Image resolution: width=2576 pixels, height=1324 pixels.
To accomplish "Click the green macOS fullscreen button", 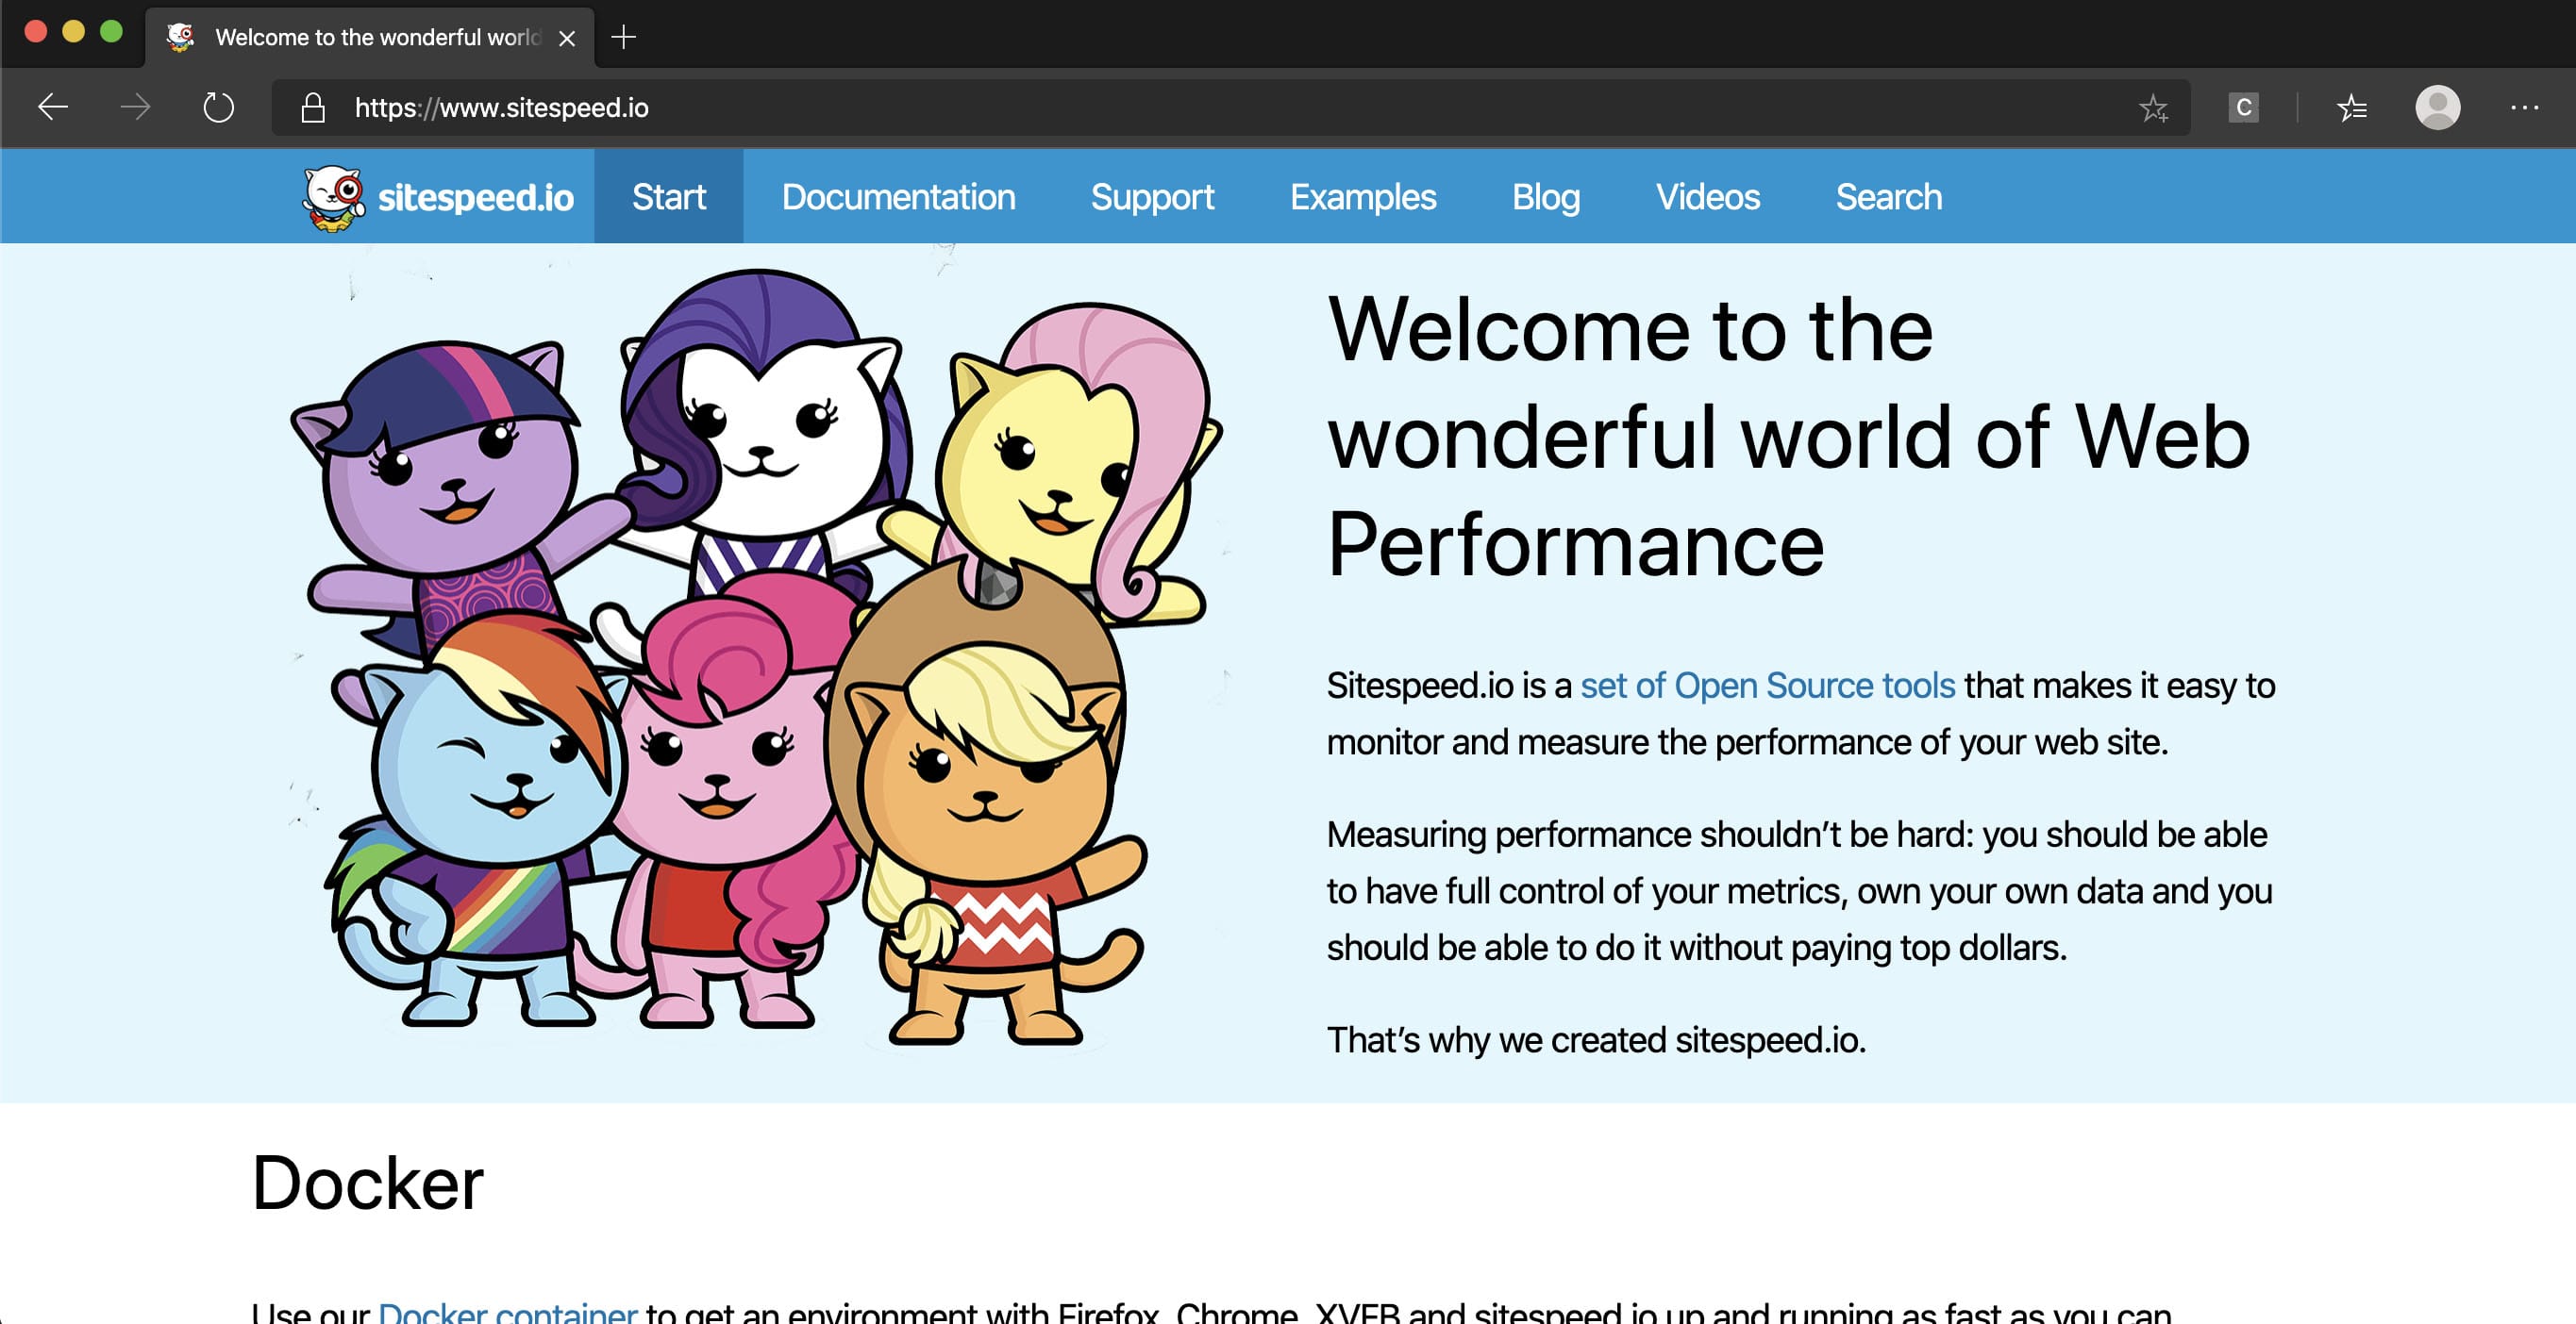I will [112, 31].
